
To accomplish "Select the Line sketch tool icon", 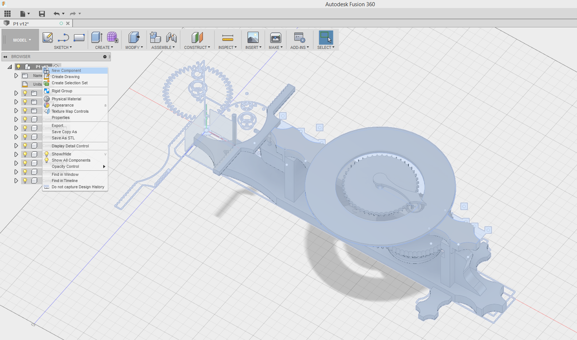I will (63, 38).
